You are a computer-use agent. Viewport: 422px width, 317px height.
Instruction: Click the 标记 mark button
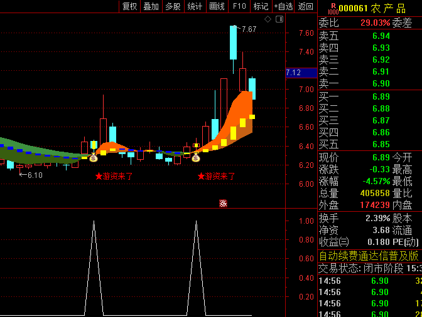coord(261,6)
